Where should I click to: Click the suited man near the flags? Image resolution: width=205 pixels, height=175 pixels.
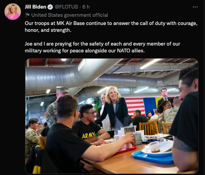click(x=165, y=97)
